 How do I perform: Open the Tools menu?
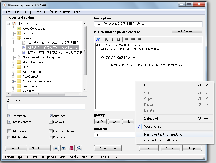17,12
